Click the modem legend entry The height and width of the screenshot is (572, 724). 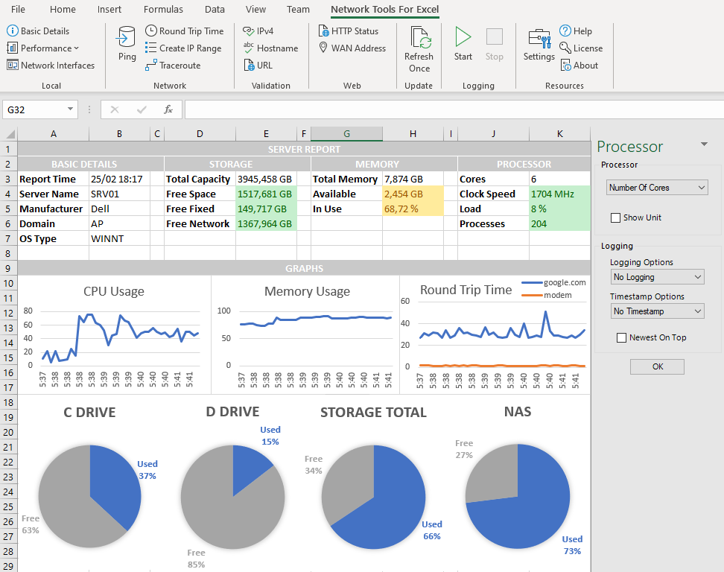547,295
